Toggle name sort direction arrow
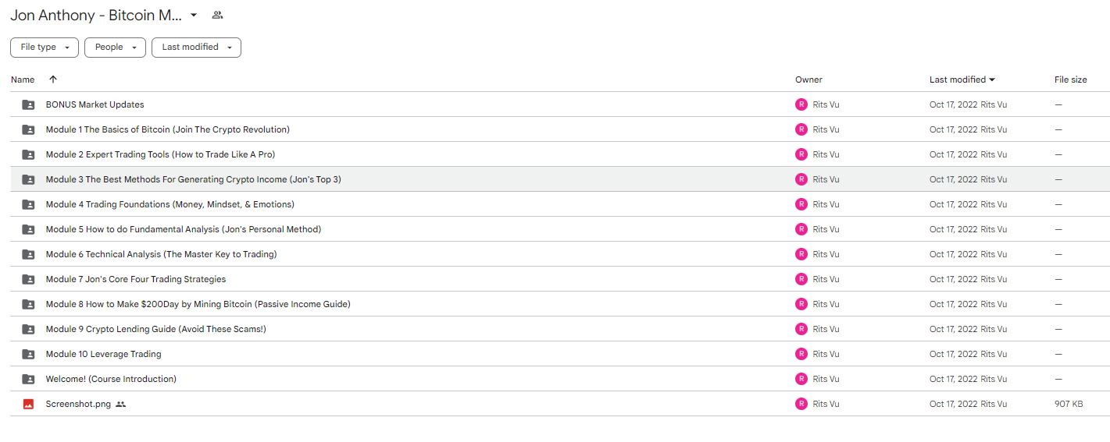The image size is (1110, 442). pos(53,80)
